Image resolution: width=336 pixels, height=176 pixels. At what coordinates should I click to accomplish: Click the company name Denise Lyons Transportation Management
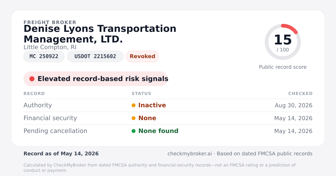[x=100, y=34]
